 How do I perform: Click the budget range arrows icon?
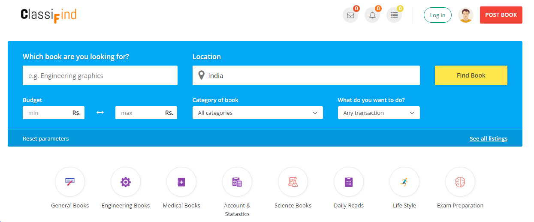[x=100, y=113]
